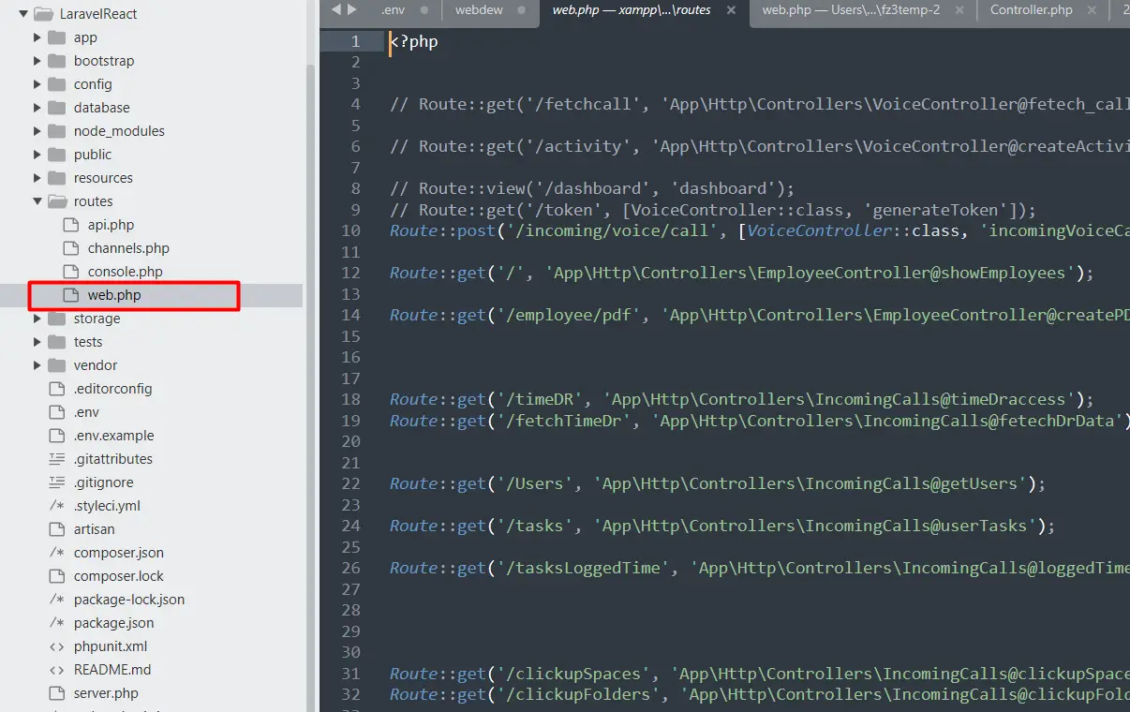Collapse the LaravelReact root folder

coord(22,14)
